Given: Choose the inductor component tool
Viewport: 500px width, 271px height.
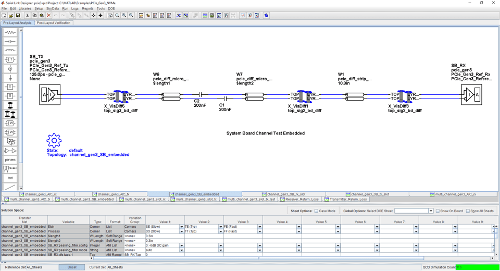Looking at the screenshot, I should [10, 51].
